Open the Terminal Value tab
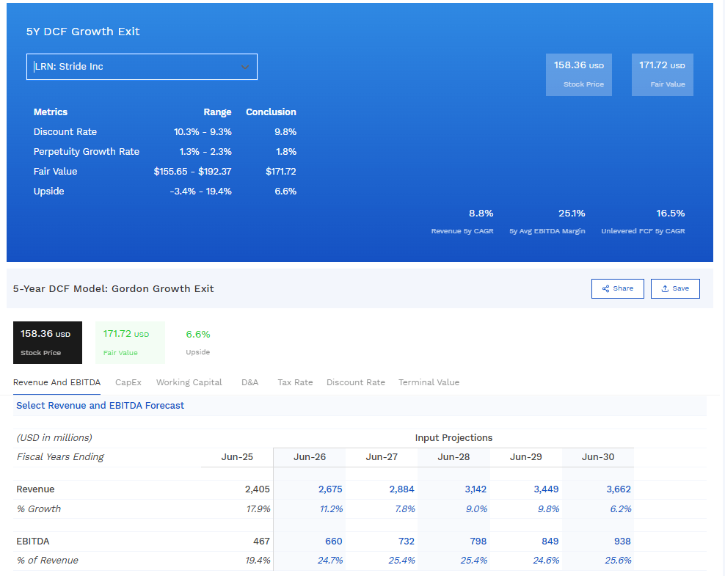Screen dimensions: 725x576 pyautogui.click(x=429, y=382)
